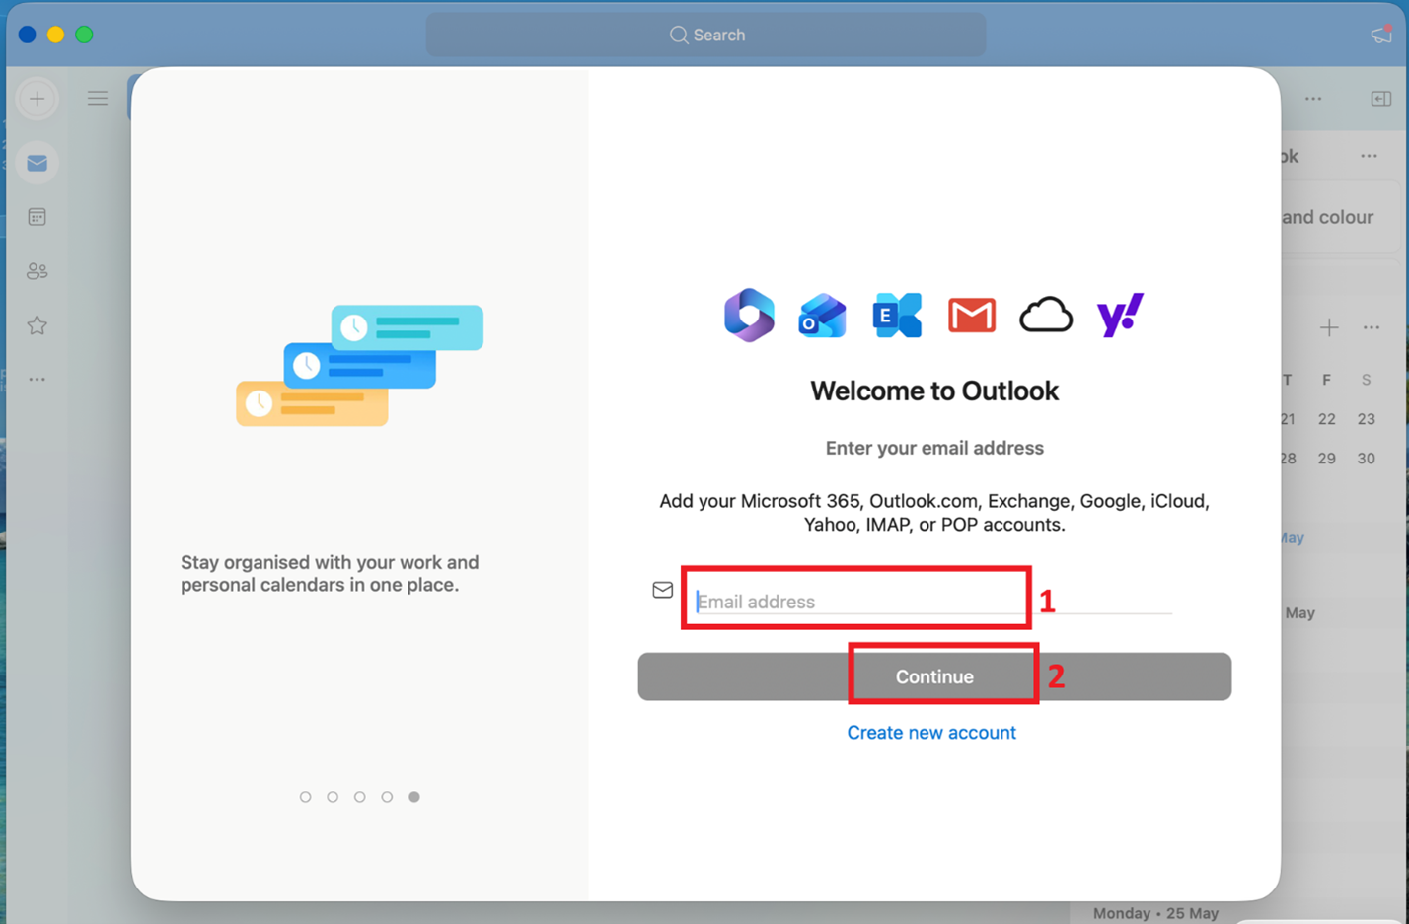Select date 23 in the mini calendar
This screenshot has width=1409, height=924.
1367,419
